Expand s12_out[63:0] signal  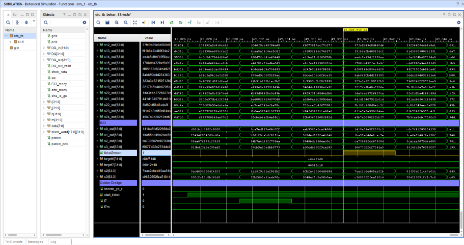point(97,45)
